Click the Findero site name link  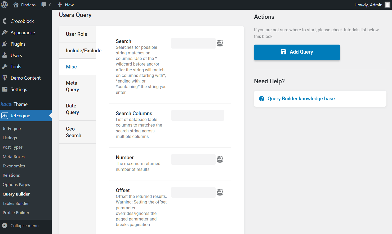click(28, 5)
